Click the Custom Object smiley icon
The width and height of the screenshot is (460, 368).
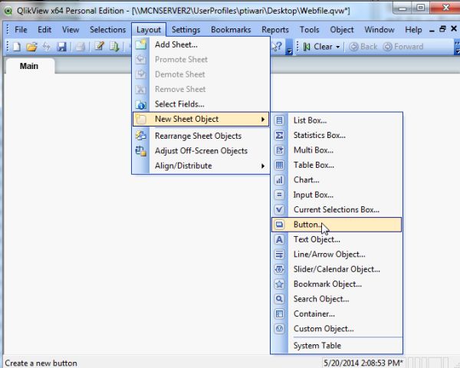pos(279,329)
